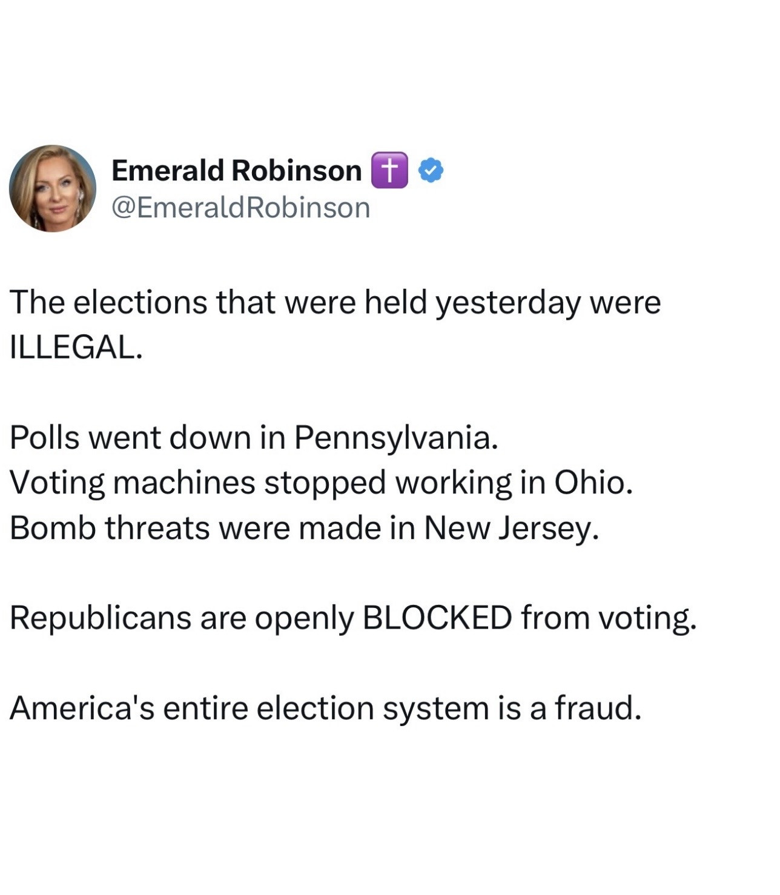Click the word BLOCKED in the tweet
The width and height of the screenshot is (780, 895).
437,618
